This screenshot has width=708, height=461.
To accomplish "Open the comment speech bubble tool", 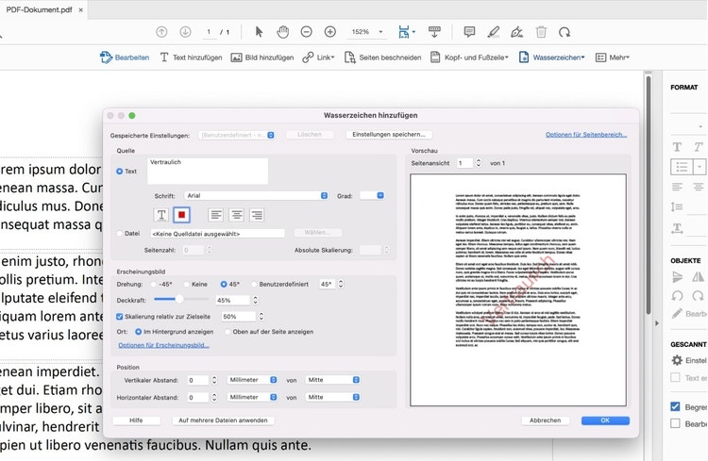I will coord(469,31).
